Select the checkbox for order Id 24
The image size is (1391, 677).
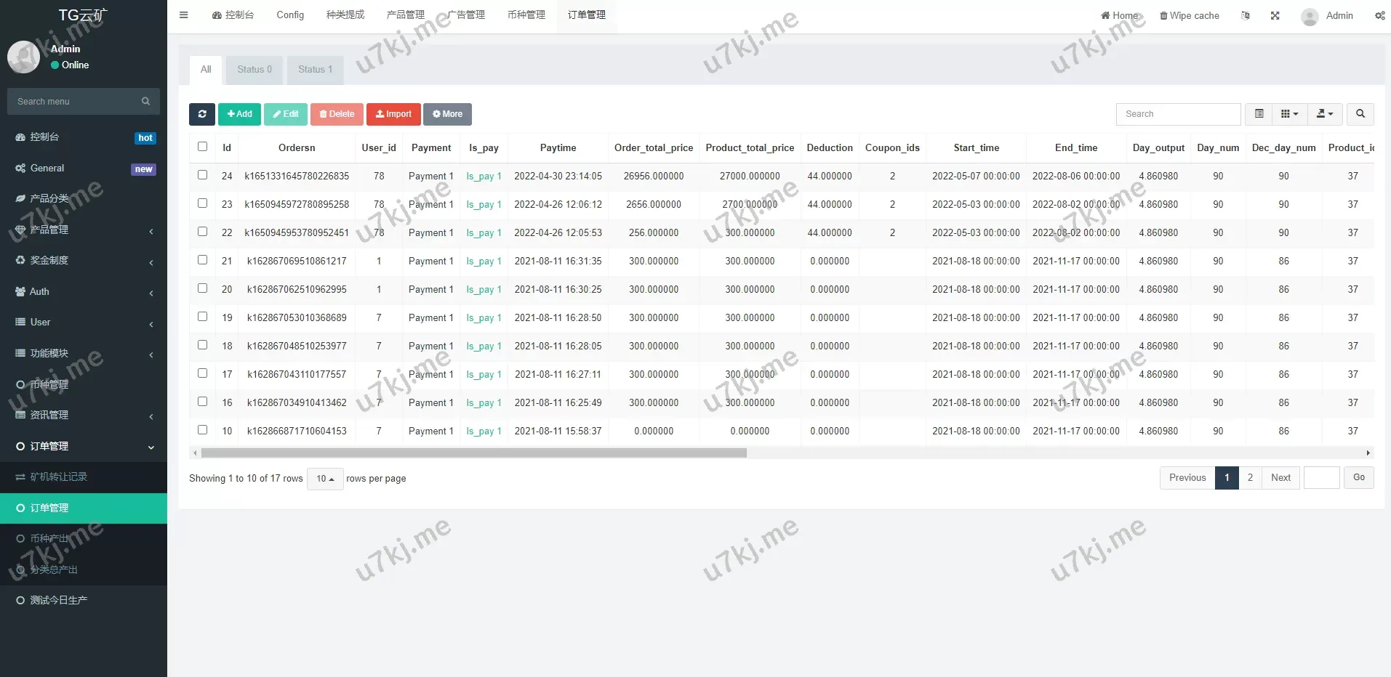point(202,174)
